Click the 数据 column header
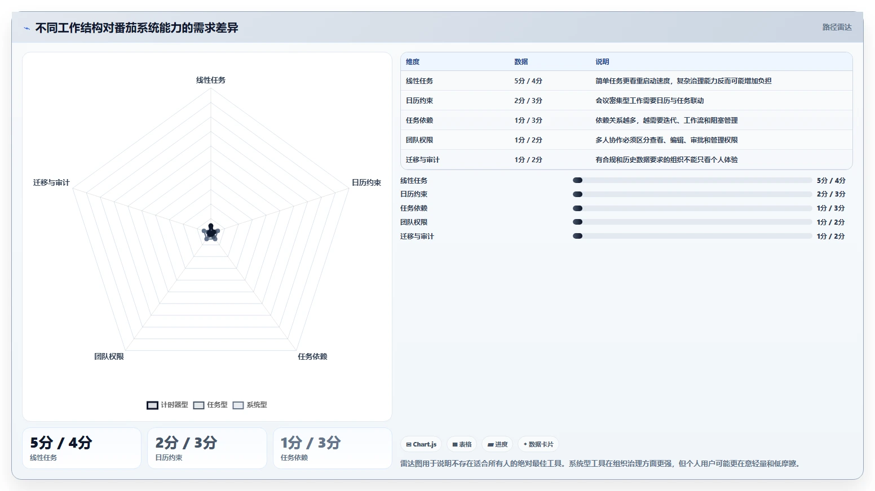This screenshot has height=491, width=875. 521,62
